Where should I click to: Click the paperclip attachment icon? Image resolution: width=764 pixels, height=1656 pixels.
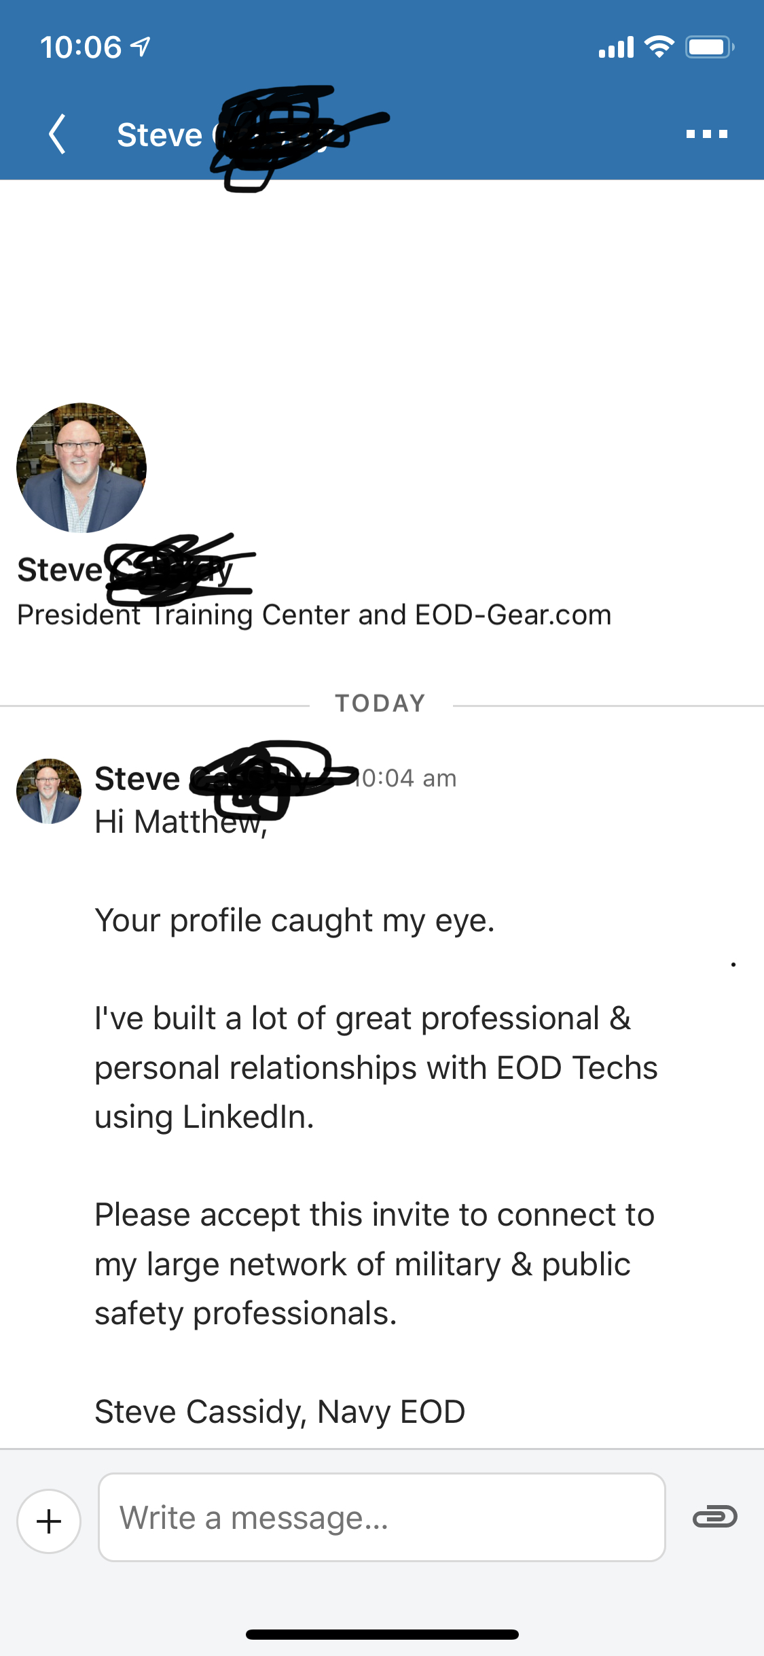714,1517
